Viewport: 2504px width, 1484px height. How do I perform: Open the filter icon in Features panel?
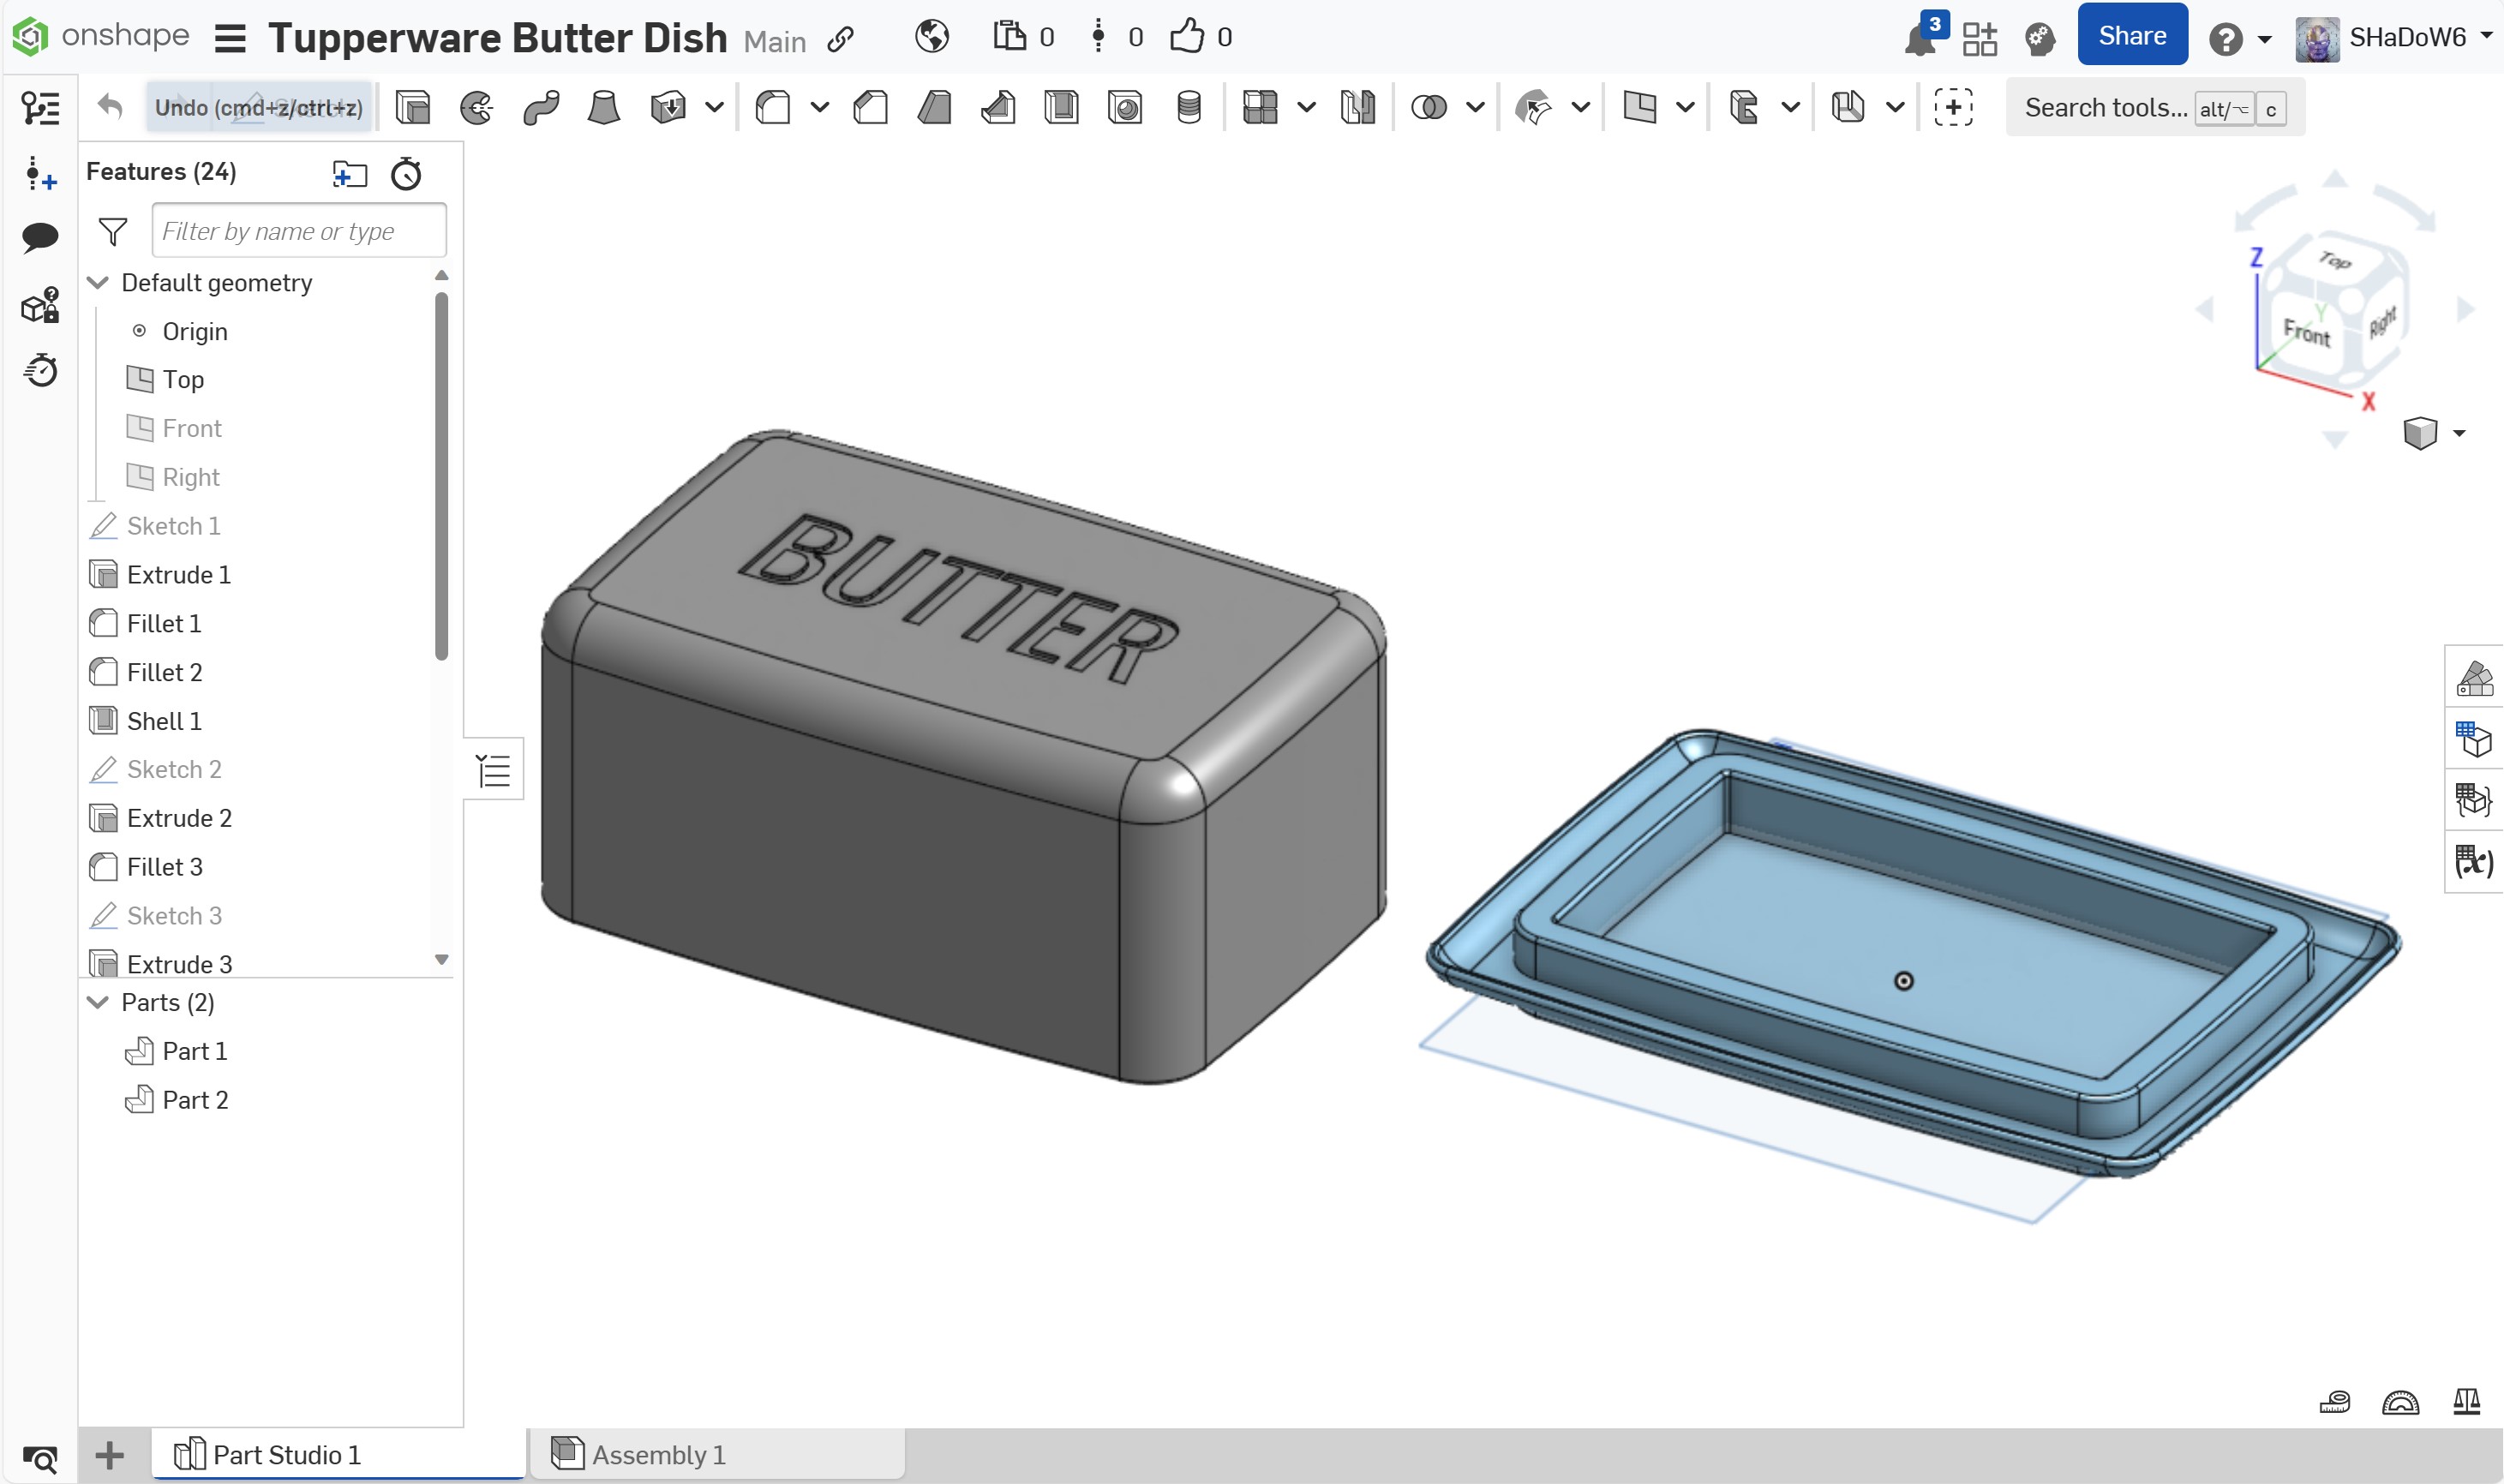[x=113, y=232]
